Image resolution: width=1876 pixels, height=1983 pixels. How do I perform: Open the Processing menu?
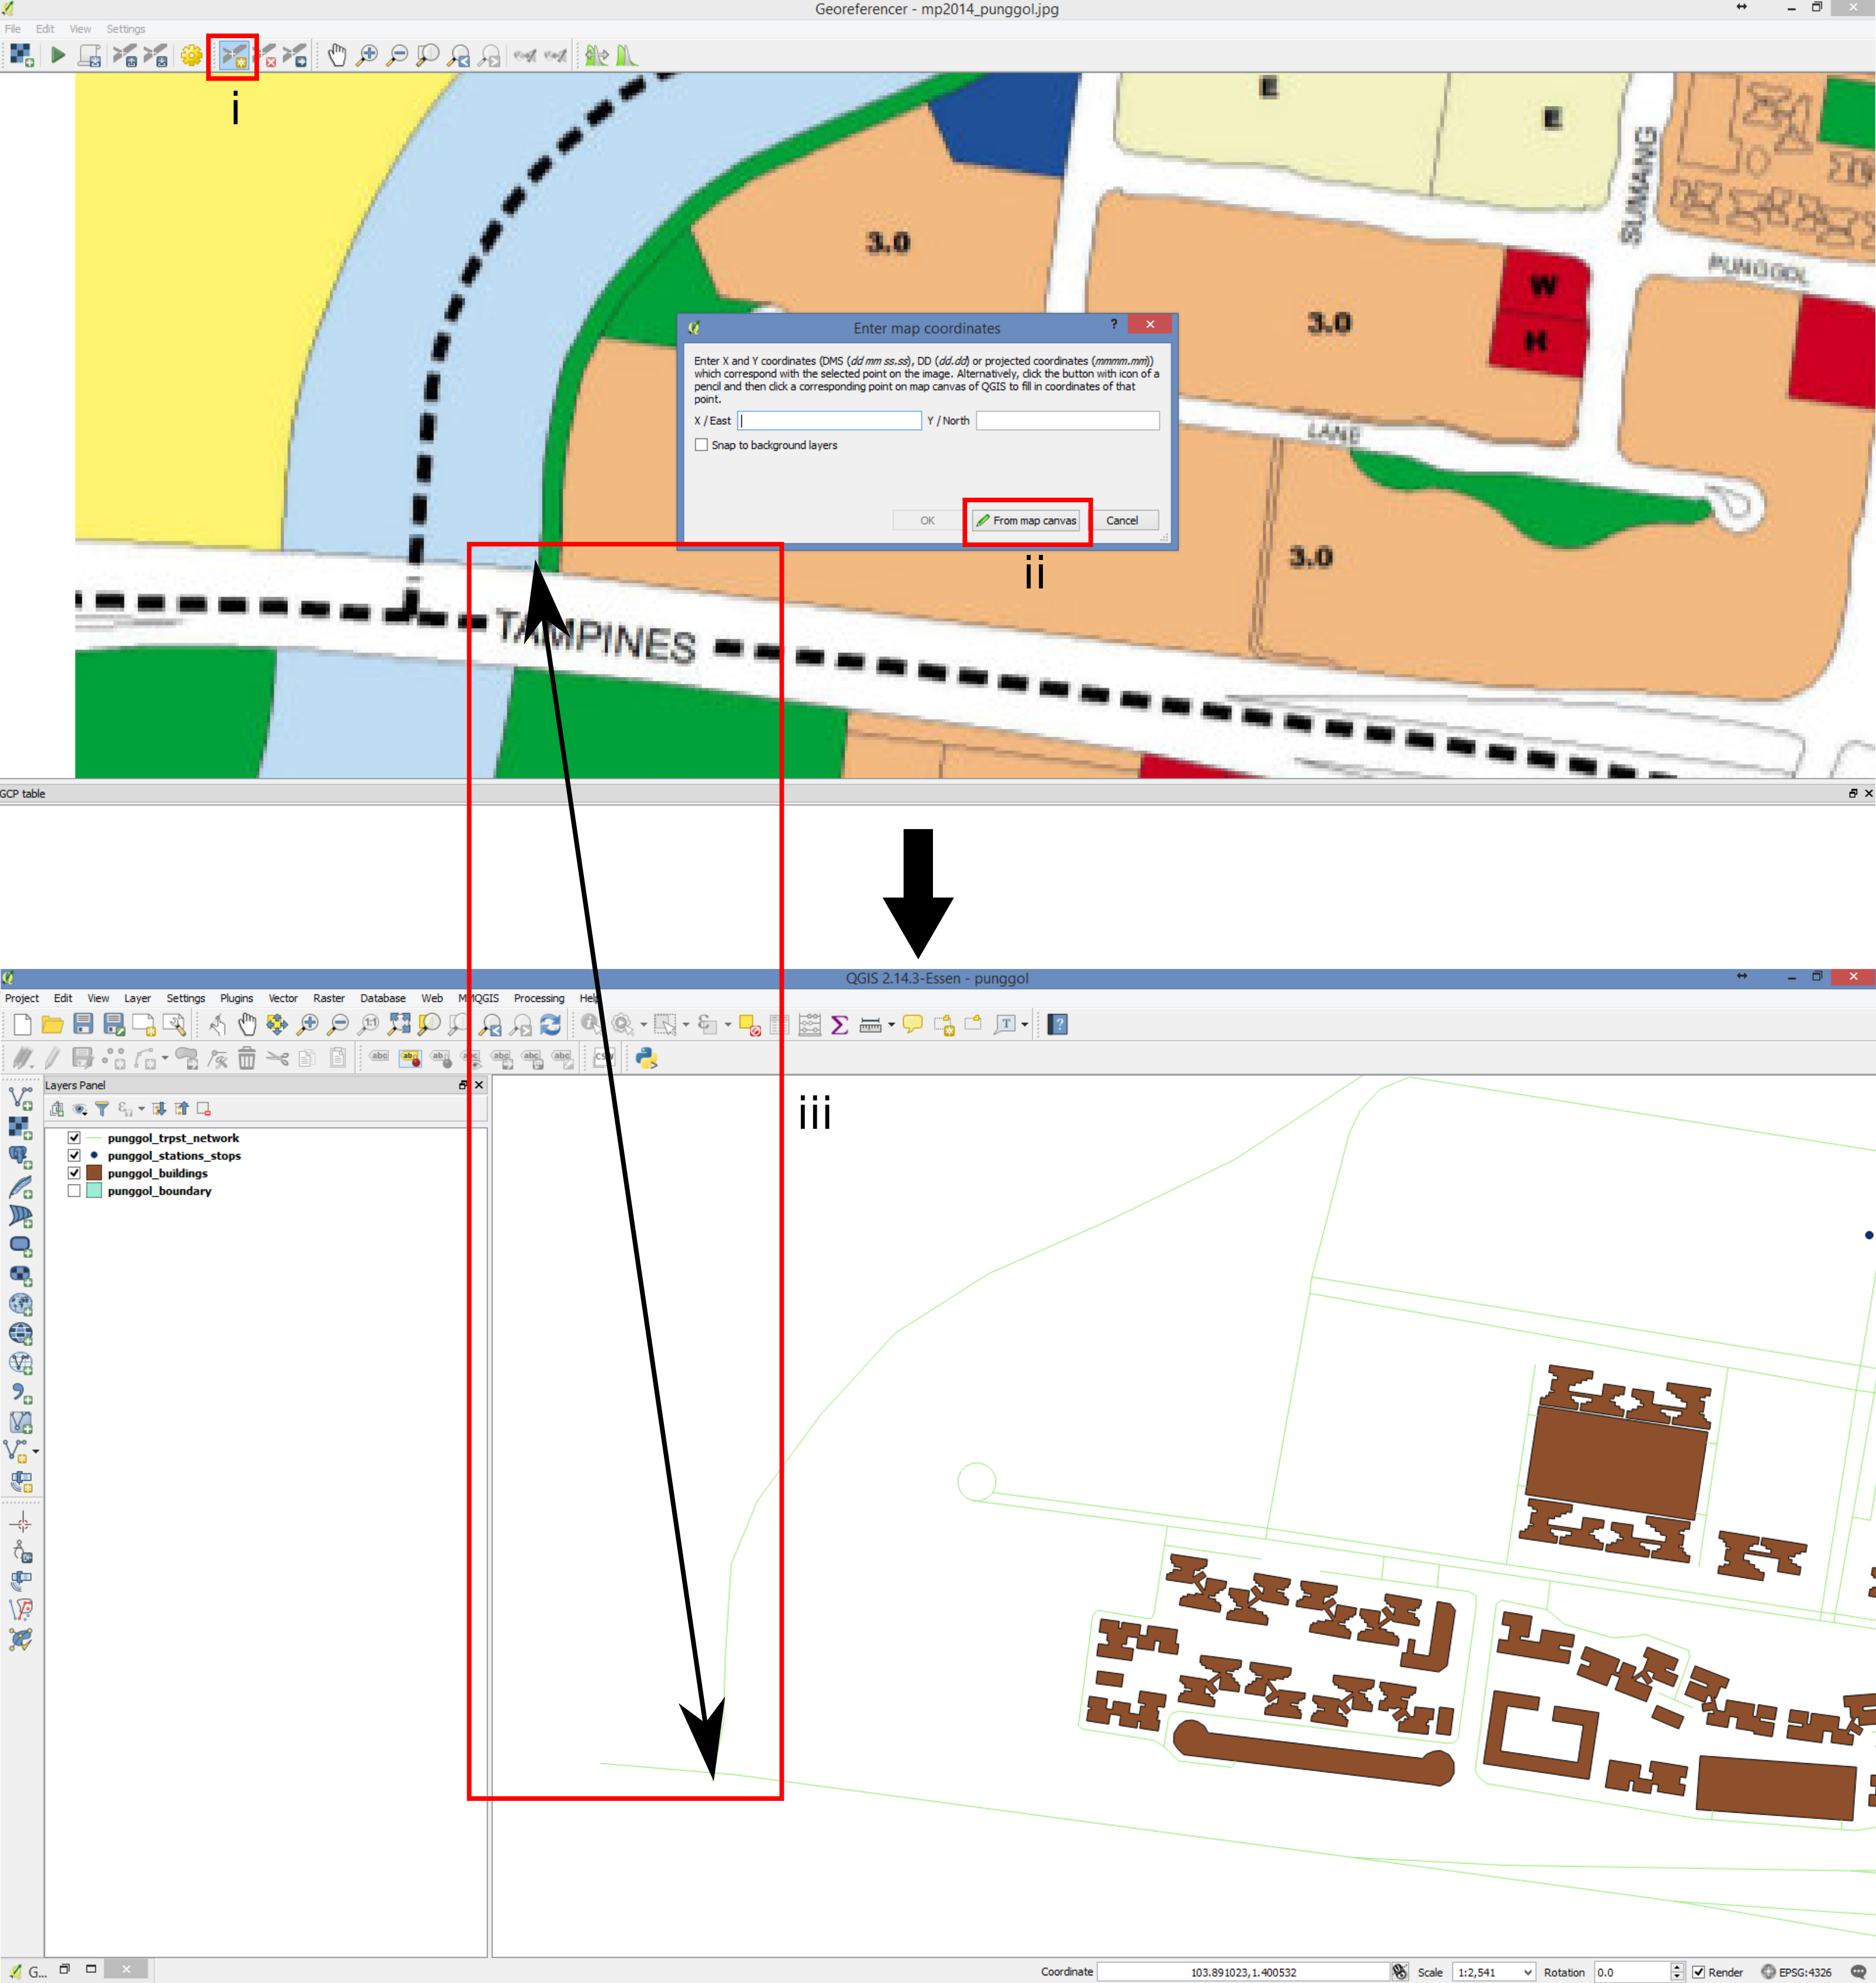click(x=538, y=998)
